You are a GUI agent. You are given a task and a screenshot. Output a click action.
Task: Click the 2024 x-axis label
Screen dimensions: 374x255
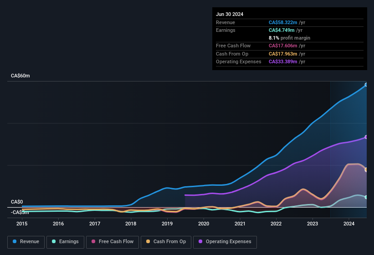coord(349,224)
